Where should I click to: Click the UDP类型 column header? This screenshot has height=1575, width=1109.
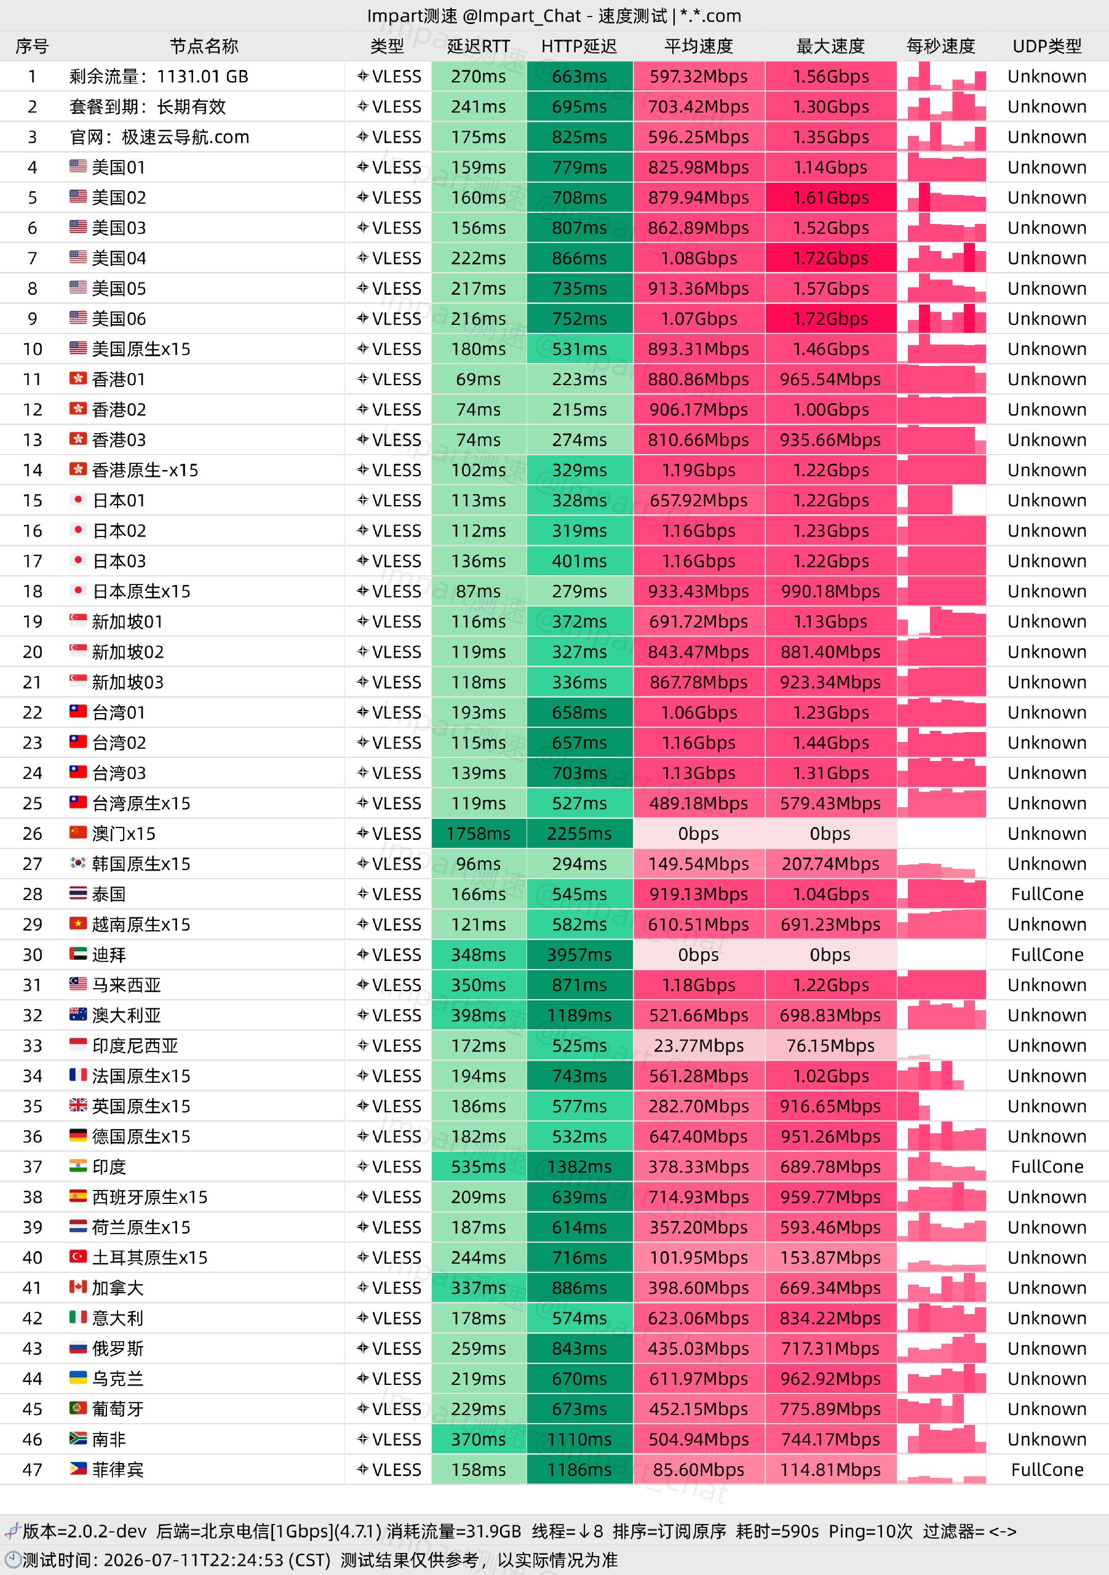coord(1047,46)
